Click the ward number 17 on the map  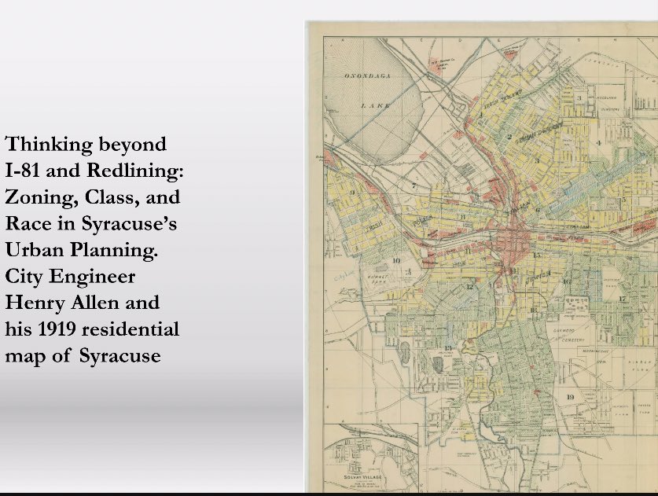point(622,299)
